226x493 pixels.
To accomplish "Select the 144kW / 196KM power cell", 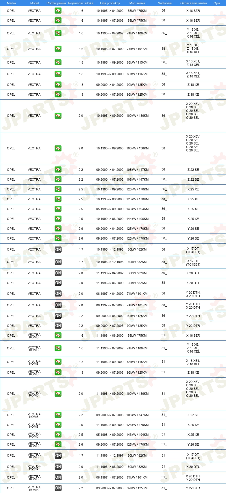I will pos(138,219).
